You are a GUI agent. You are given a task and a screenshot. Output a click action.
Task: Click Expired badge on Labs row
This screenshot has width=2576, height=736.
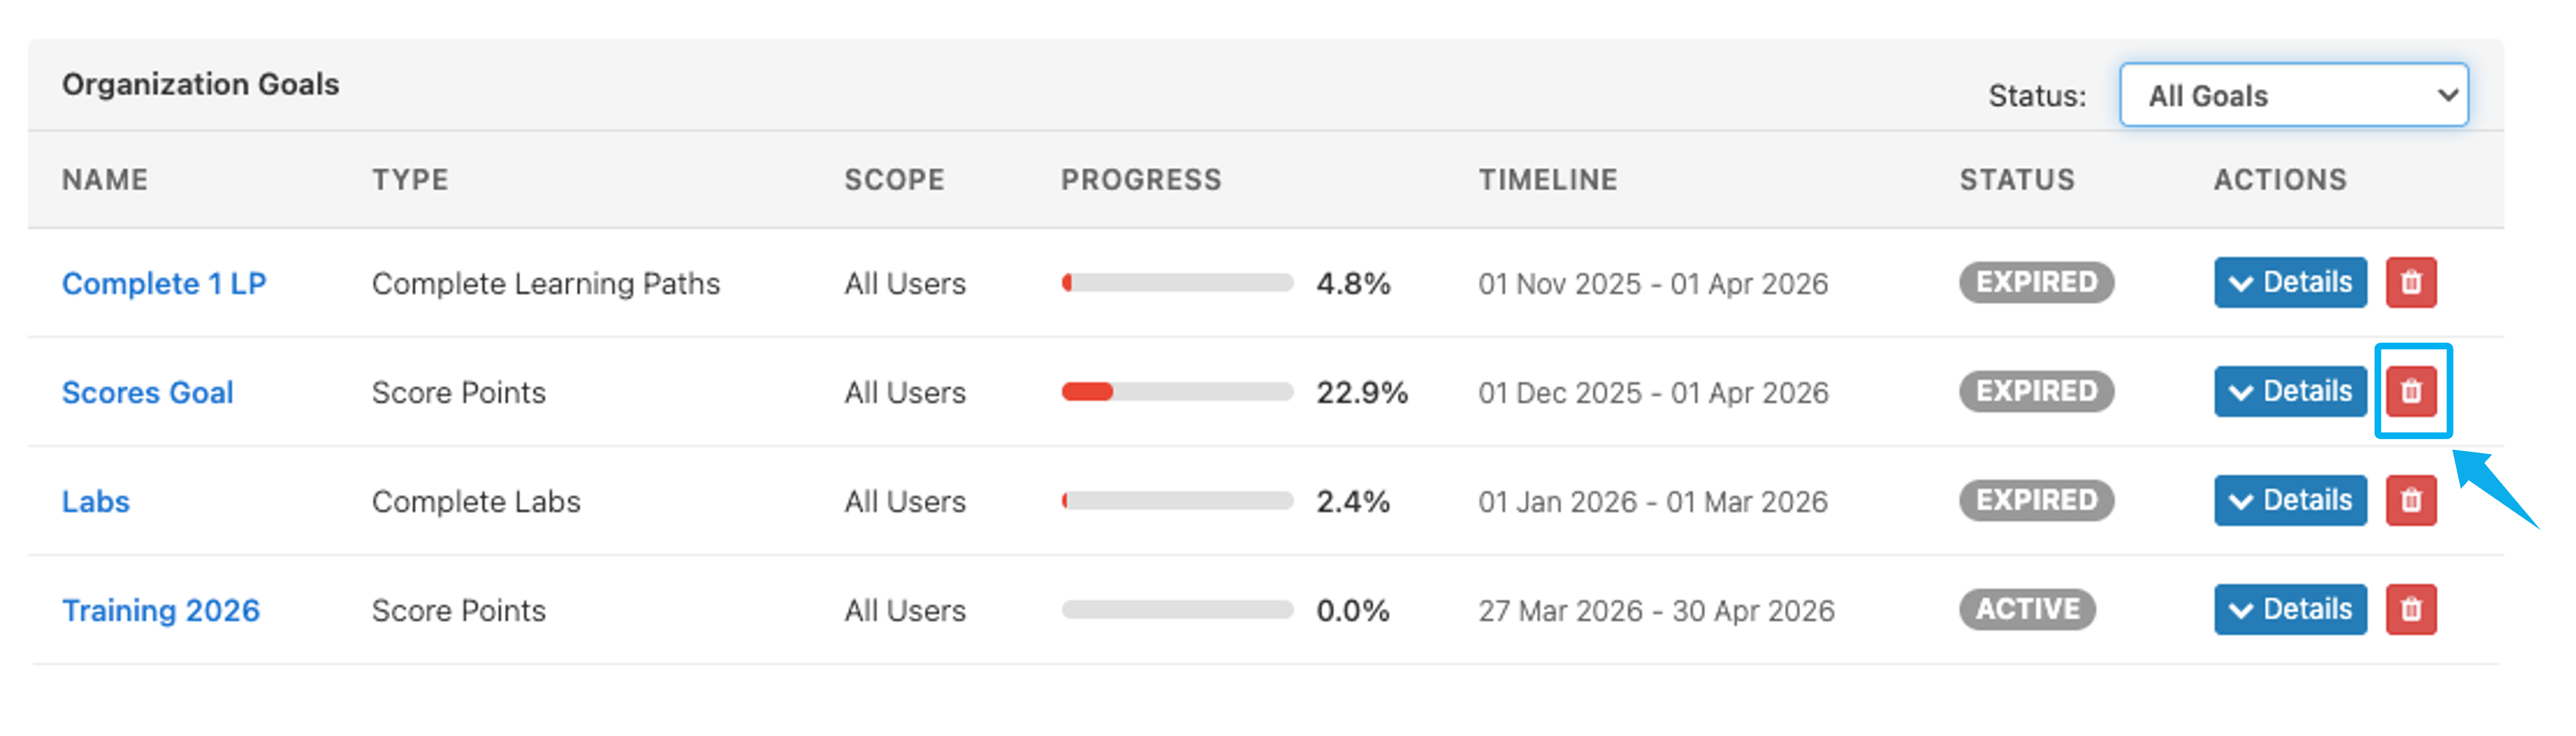tap(2036, 500)
